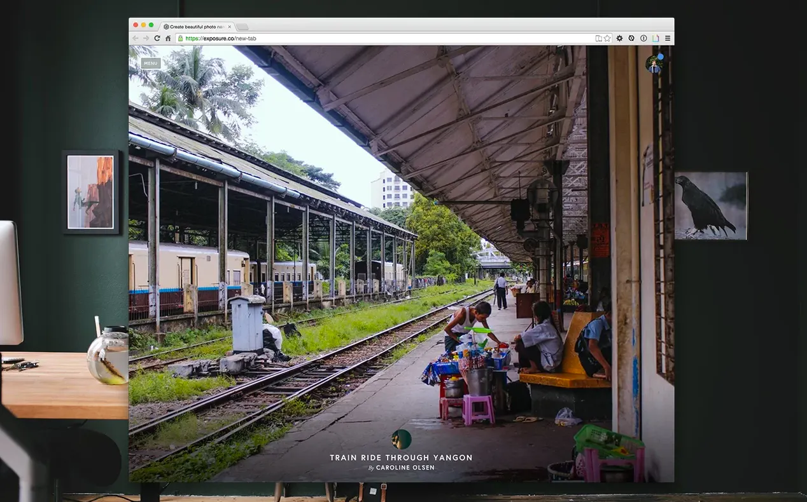This screenshot has height=502, width=807.
Task: Reload the page with refresh icon
Action: point(157,38)
